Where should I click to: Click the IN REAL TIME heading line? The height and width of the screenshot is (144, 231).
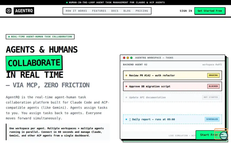(x=35, y=75)
